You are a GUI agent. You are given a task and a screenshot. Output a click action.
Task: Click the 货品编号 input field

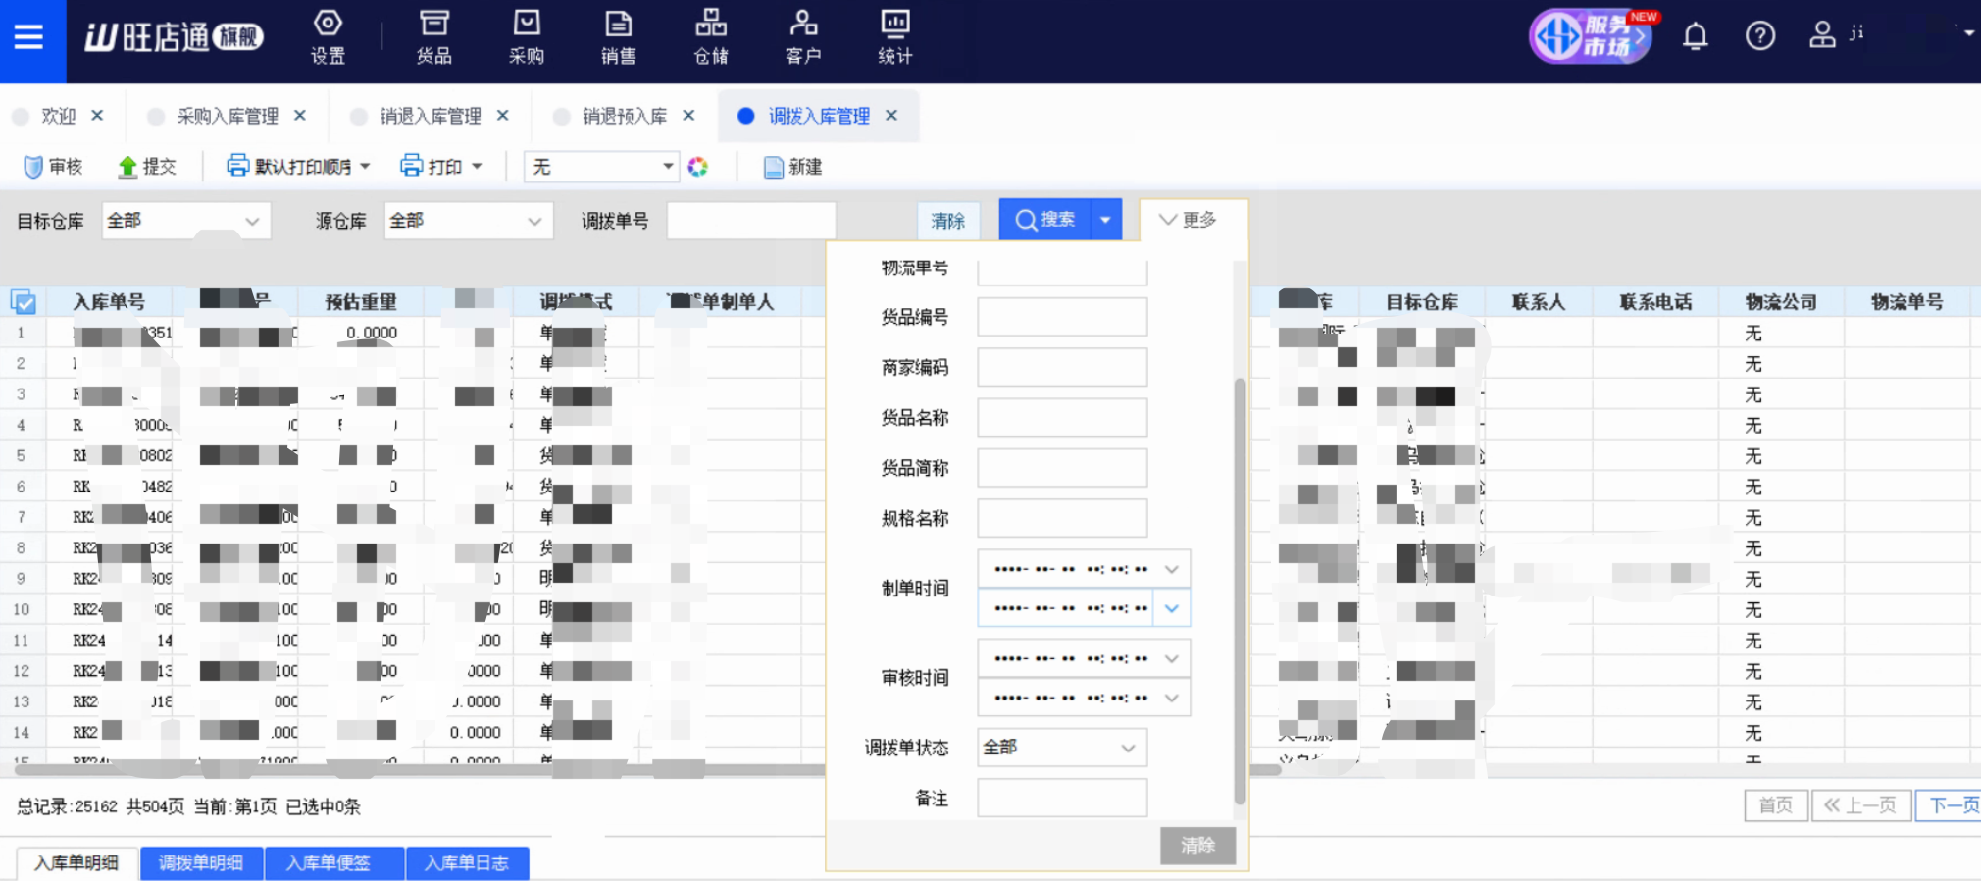[x=1061, y=317]
